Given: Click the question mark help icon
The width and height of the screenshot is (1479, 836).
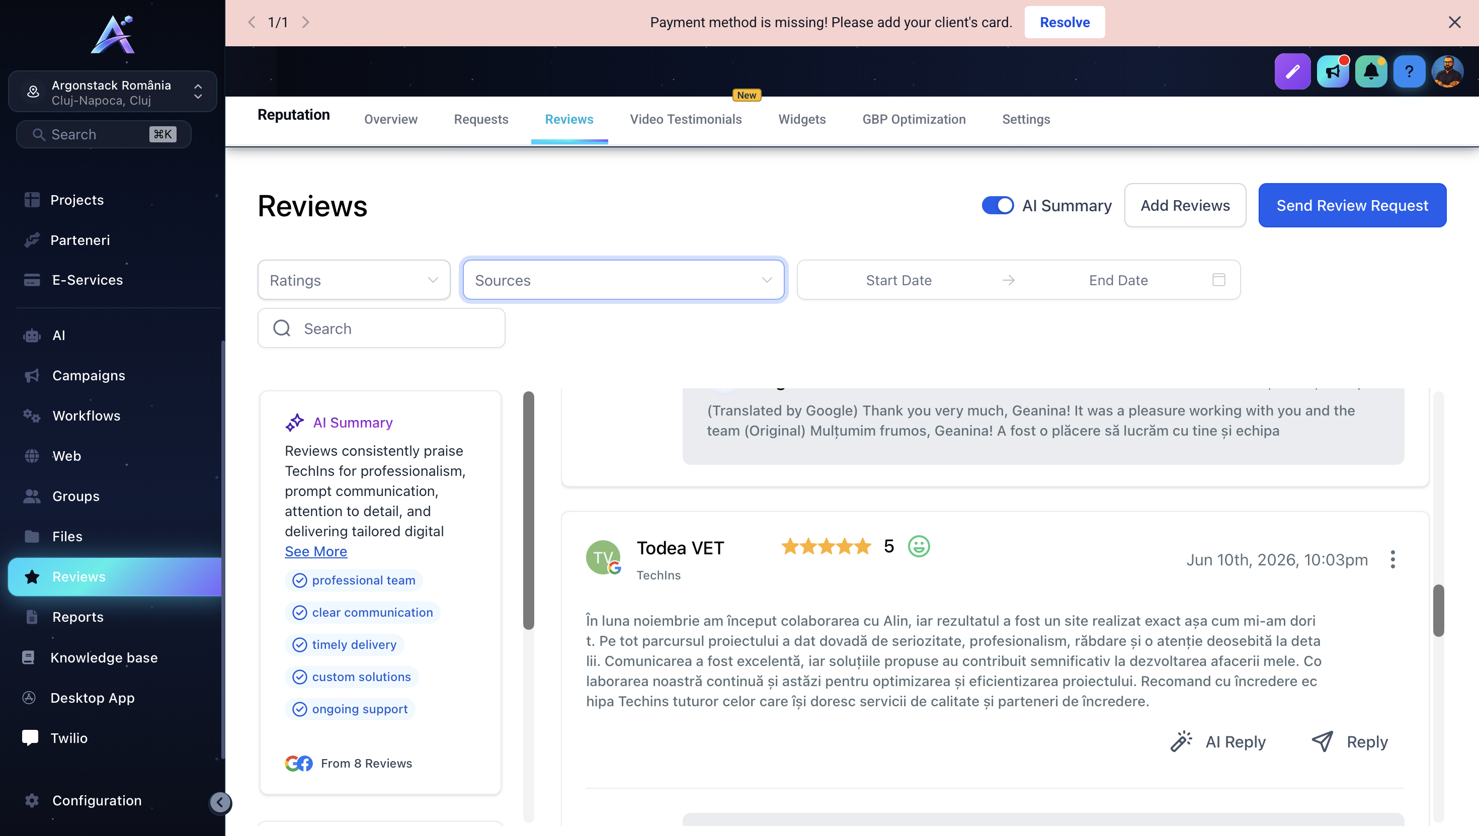Looking at the screenshot, I should click(x=1409, y=71).
